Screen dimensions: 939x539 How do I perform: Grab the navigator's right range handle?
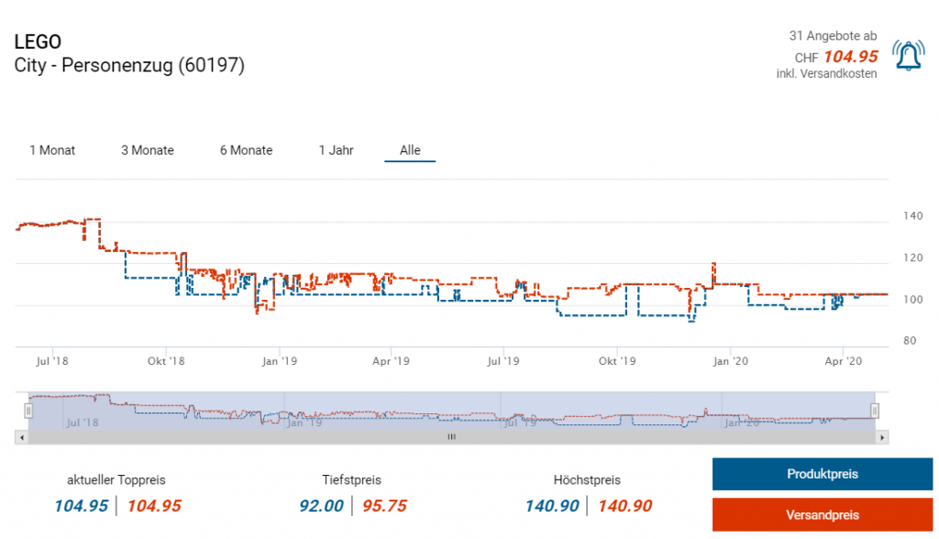click(875, 411)
